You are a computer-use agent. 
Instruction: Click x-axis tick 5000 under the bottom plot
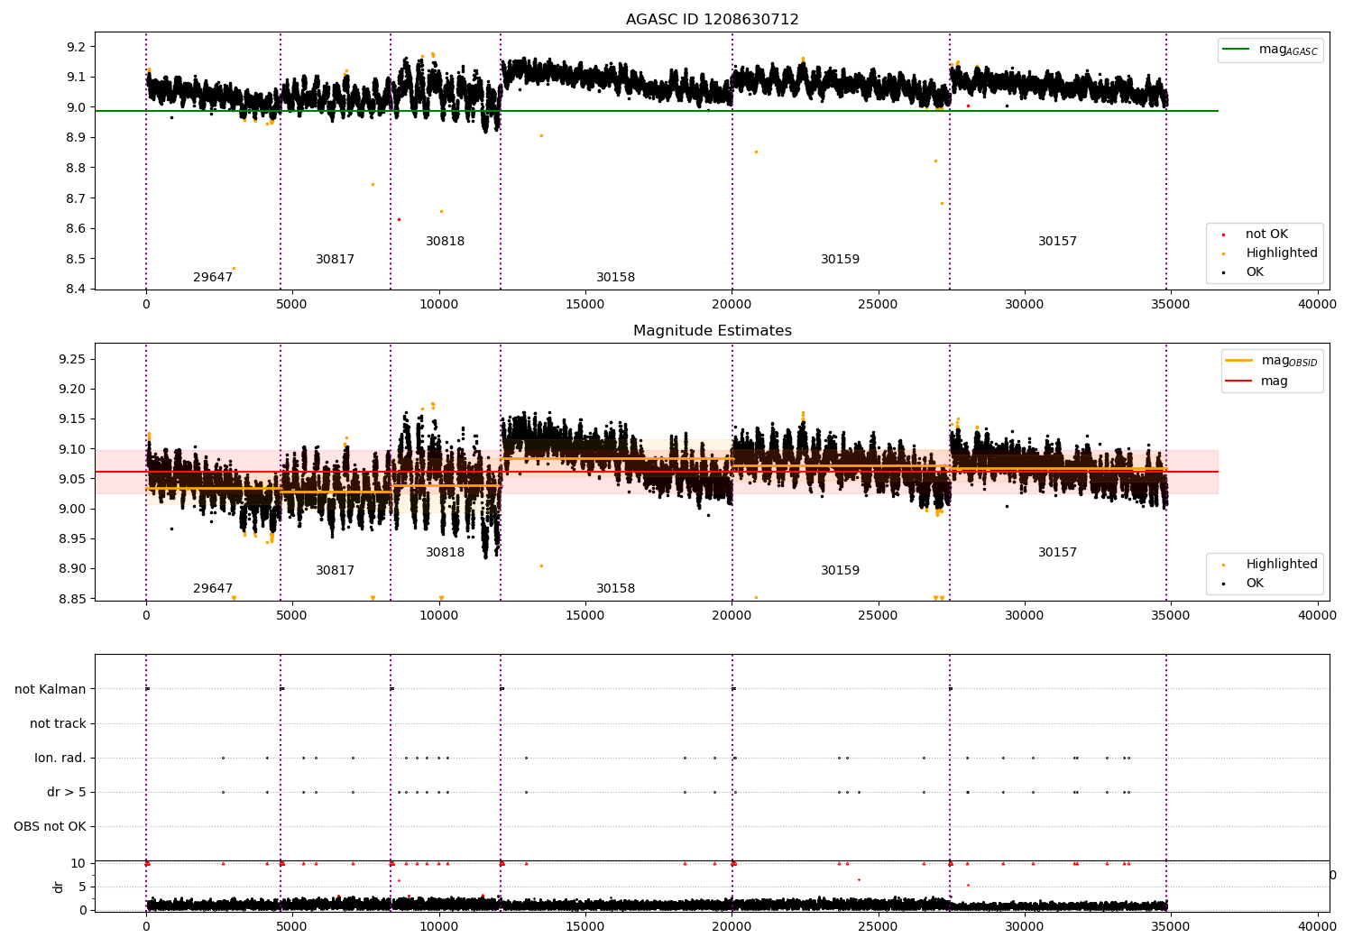[292, 926]
